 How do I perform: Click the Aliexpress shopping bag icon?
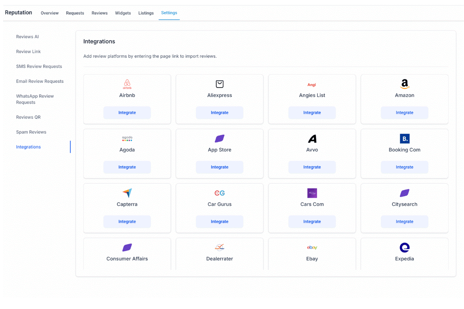219,84
